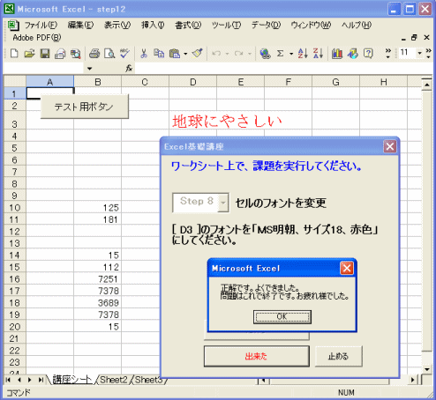Click OK in the Microsoft Excel message box
Screen dimensions: 436x400
pyautogui.click(x=282, y=317)
